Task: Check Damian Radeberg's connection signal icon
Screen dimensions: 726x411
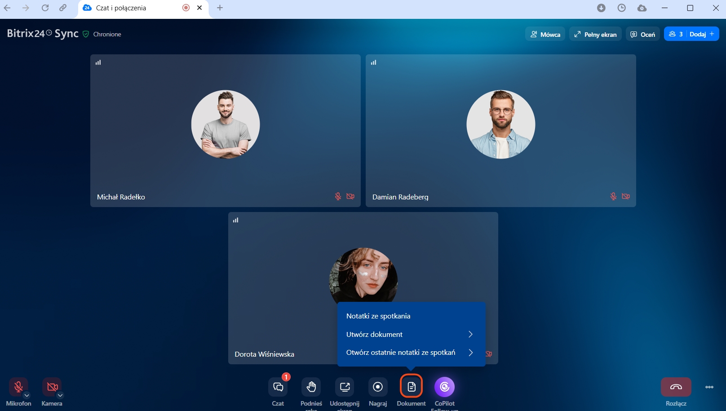Action: tap(373, 62)
